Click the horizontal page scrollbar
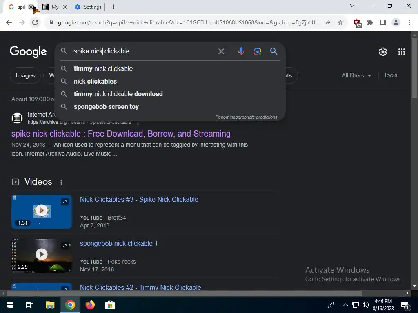418x313 pixels. (184, 293)
